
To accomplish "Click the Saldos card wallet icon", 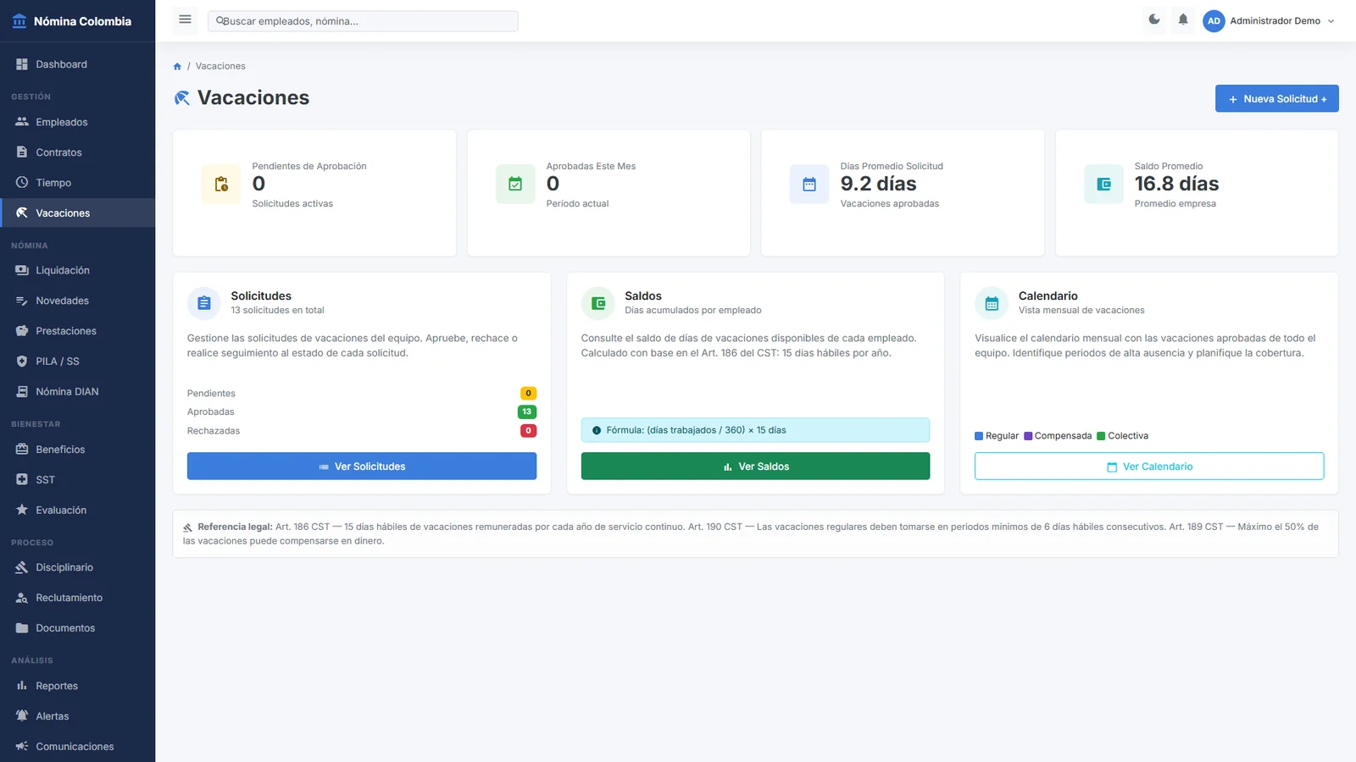I will (x=598, y=303).
